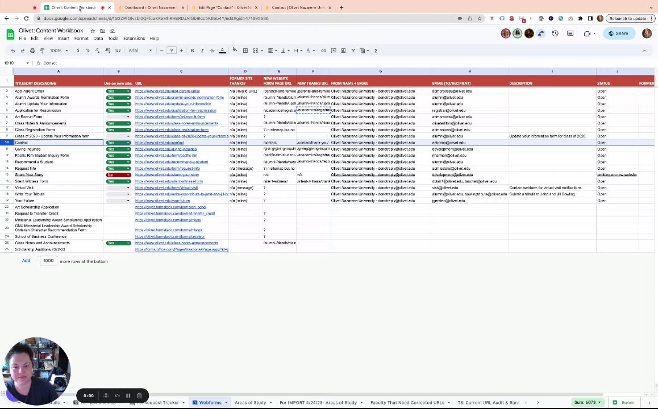The width and height of the screenshot is (658, 409).
Task: Decrease decimal places
Action: [x=97, y=51]
